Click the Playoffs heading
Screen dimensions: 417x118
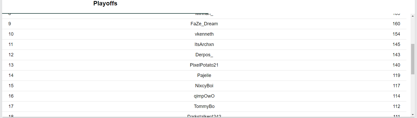tap(105, 4)
